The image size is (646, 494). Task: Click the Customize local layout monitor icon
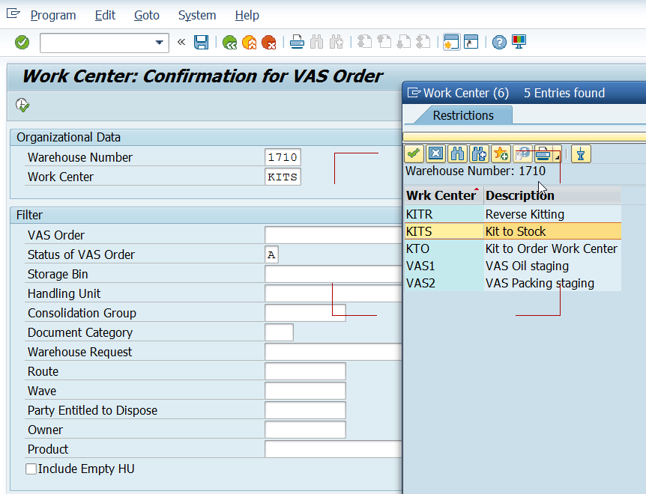tap(519, 43)
